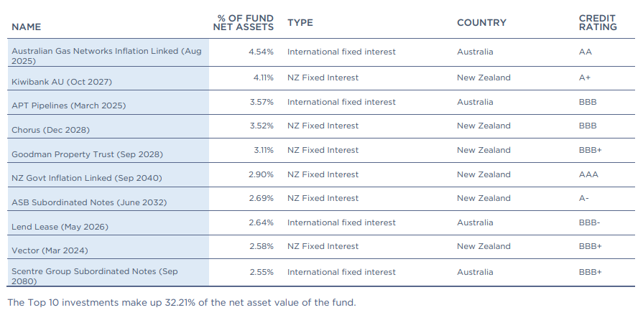
Task: Select the Australian Gas Networks Inflation Linked row name
Action: point(106,56)
